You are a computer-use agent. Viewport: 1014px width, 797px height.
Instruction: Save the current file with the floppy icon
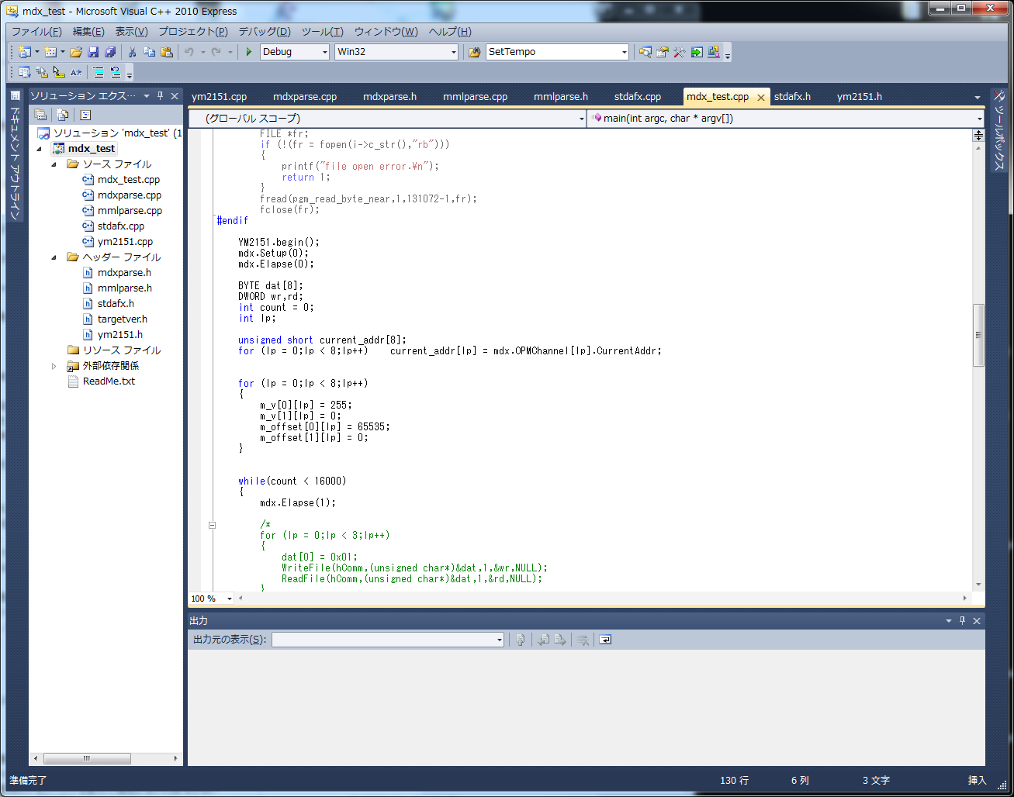tap(93, 52)
